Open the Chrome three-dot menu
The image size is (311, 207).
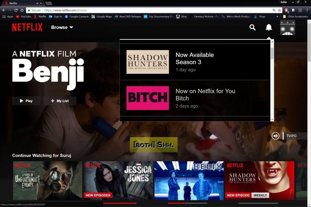point(307,10)
